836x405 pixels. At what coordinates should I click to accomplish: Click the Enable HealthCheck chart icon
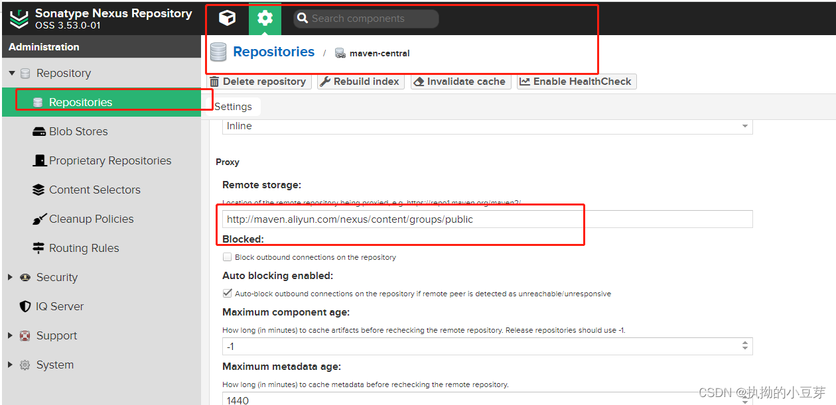tap(525, 82)
